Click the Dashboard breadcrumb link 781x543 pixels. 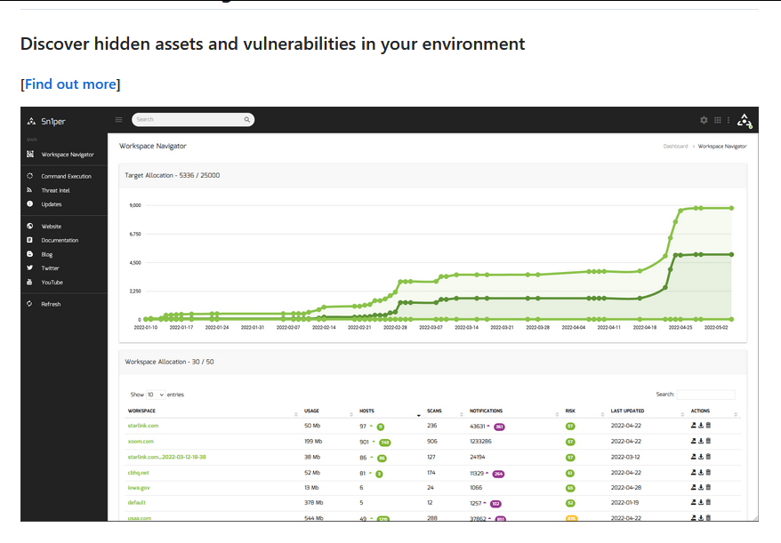point(675,146)
